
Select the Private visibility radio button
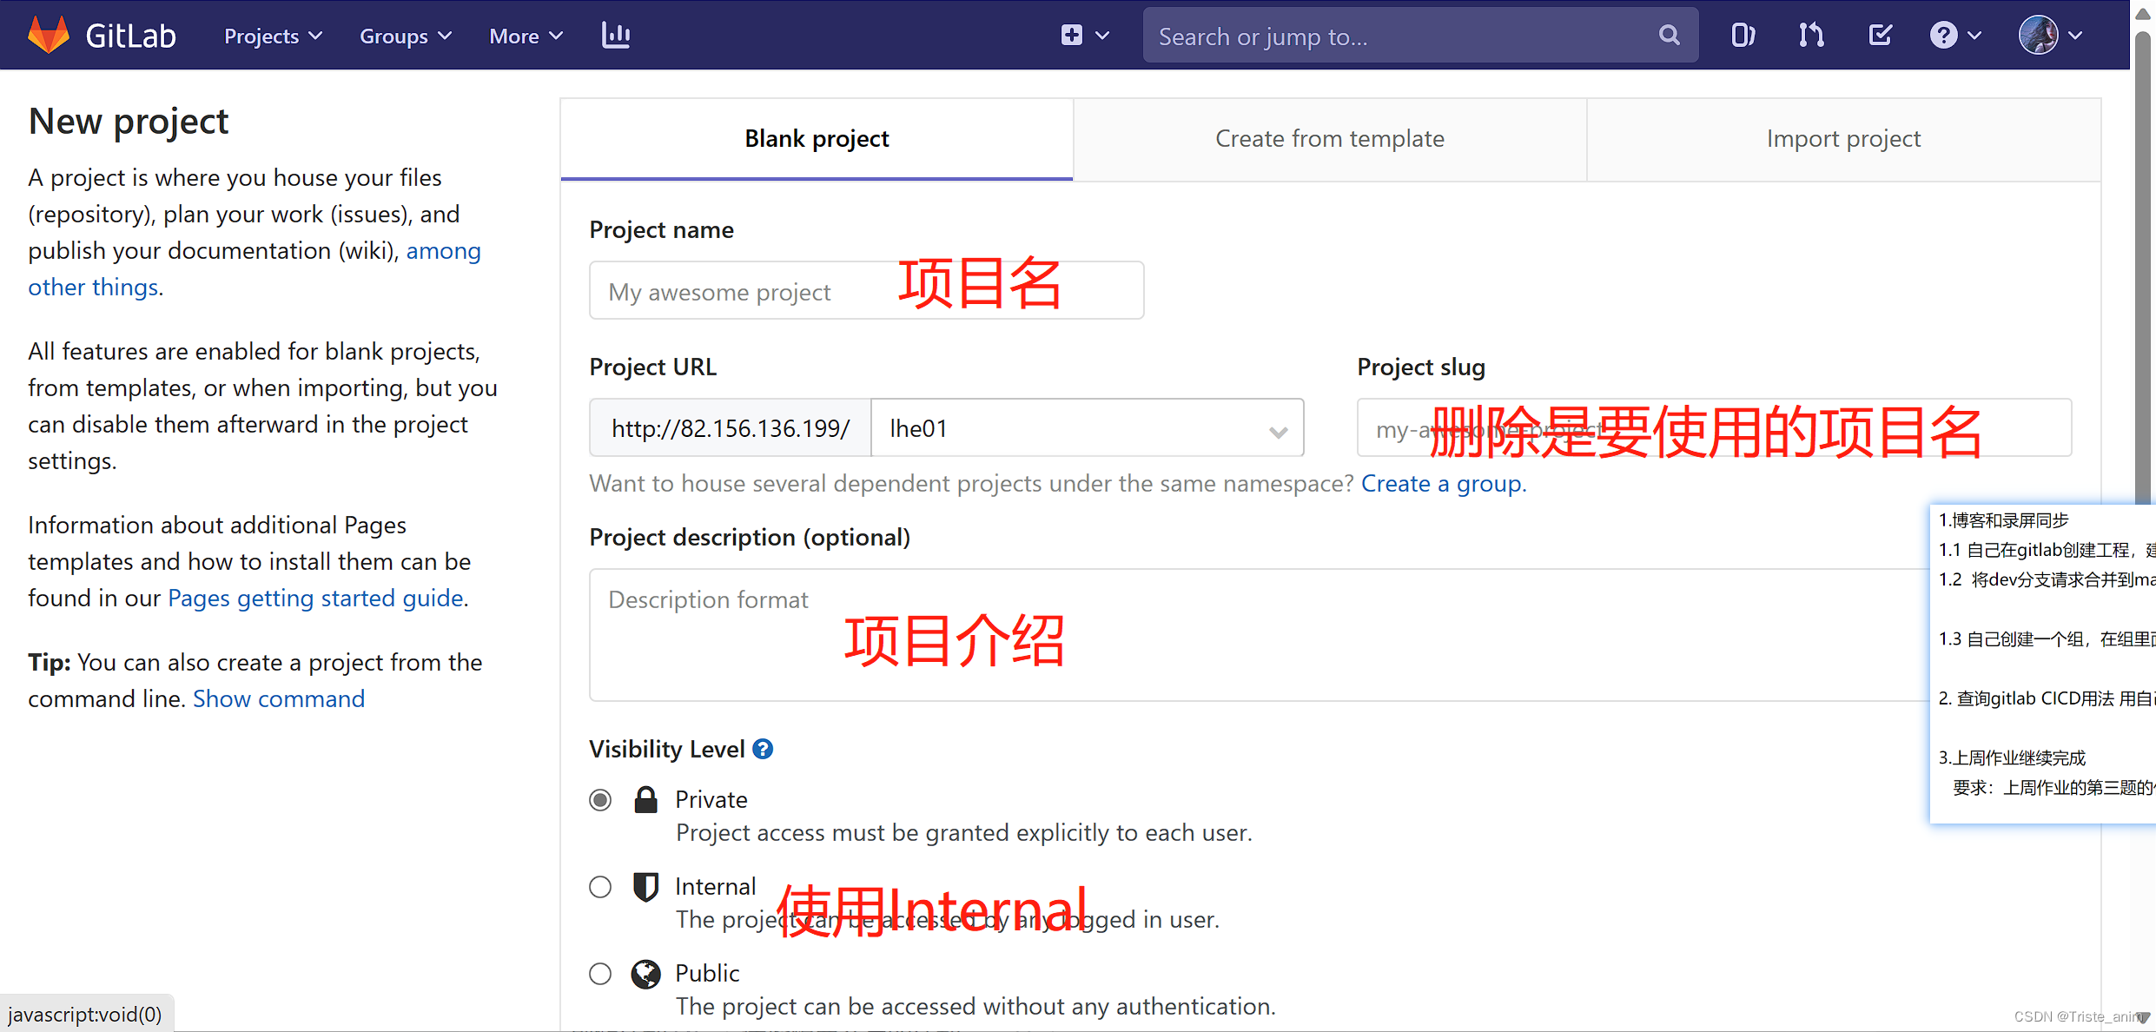pyautogui.click(x=600, y=799)
